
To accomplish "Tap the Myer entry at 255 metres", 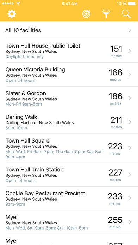I will [69, 222].
